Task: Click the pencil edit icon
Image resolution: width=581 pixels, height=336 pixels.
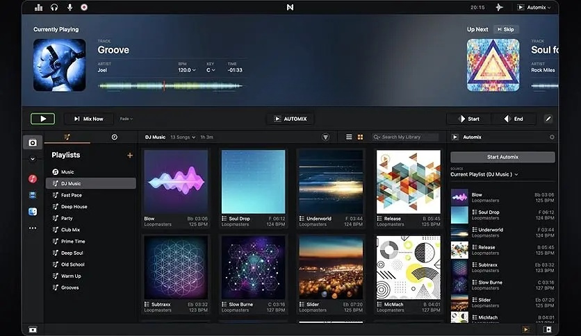Action: point(548,119)
